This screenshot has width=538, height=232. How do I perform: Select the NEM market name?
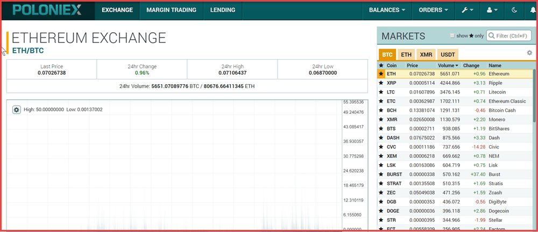coord(494,156)
